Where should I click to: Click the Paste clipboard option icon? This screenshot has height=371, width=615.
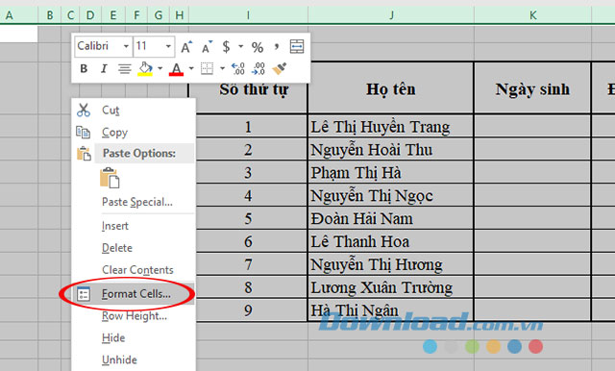click(110, 178)
